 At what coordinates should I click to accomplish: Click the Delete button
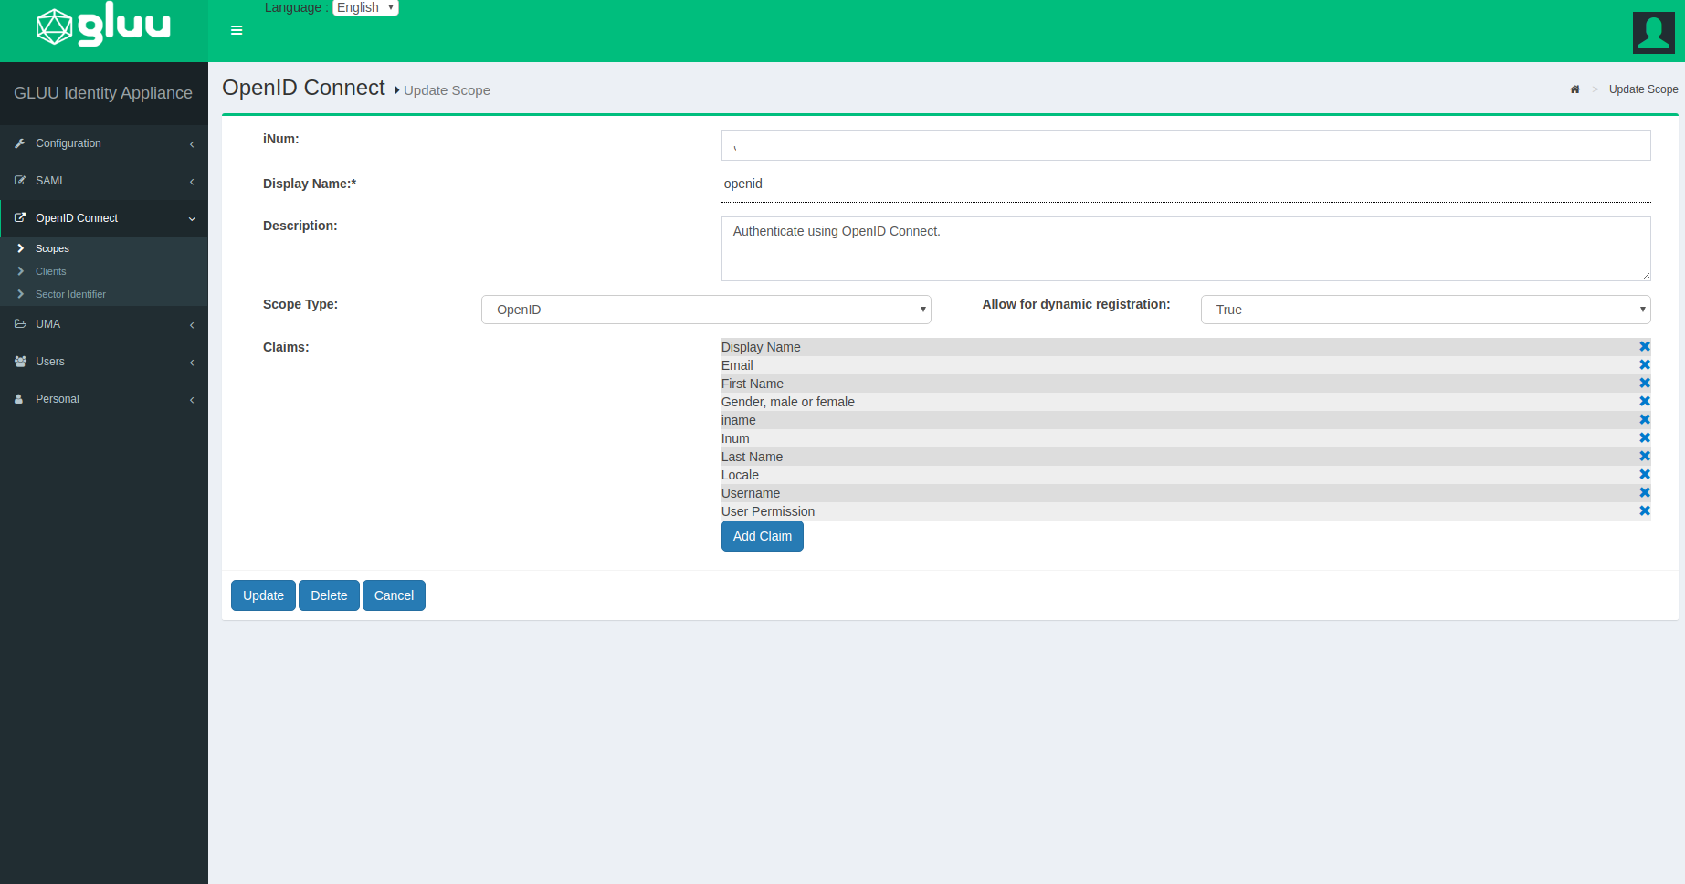click(329, 595)
